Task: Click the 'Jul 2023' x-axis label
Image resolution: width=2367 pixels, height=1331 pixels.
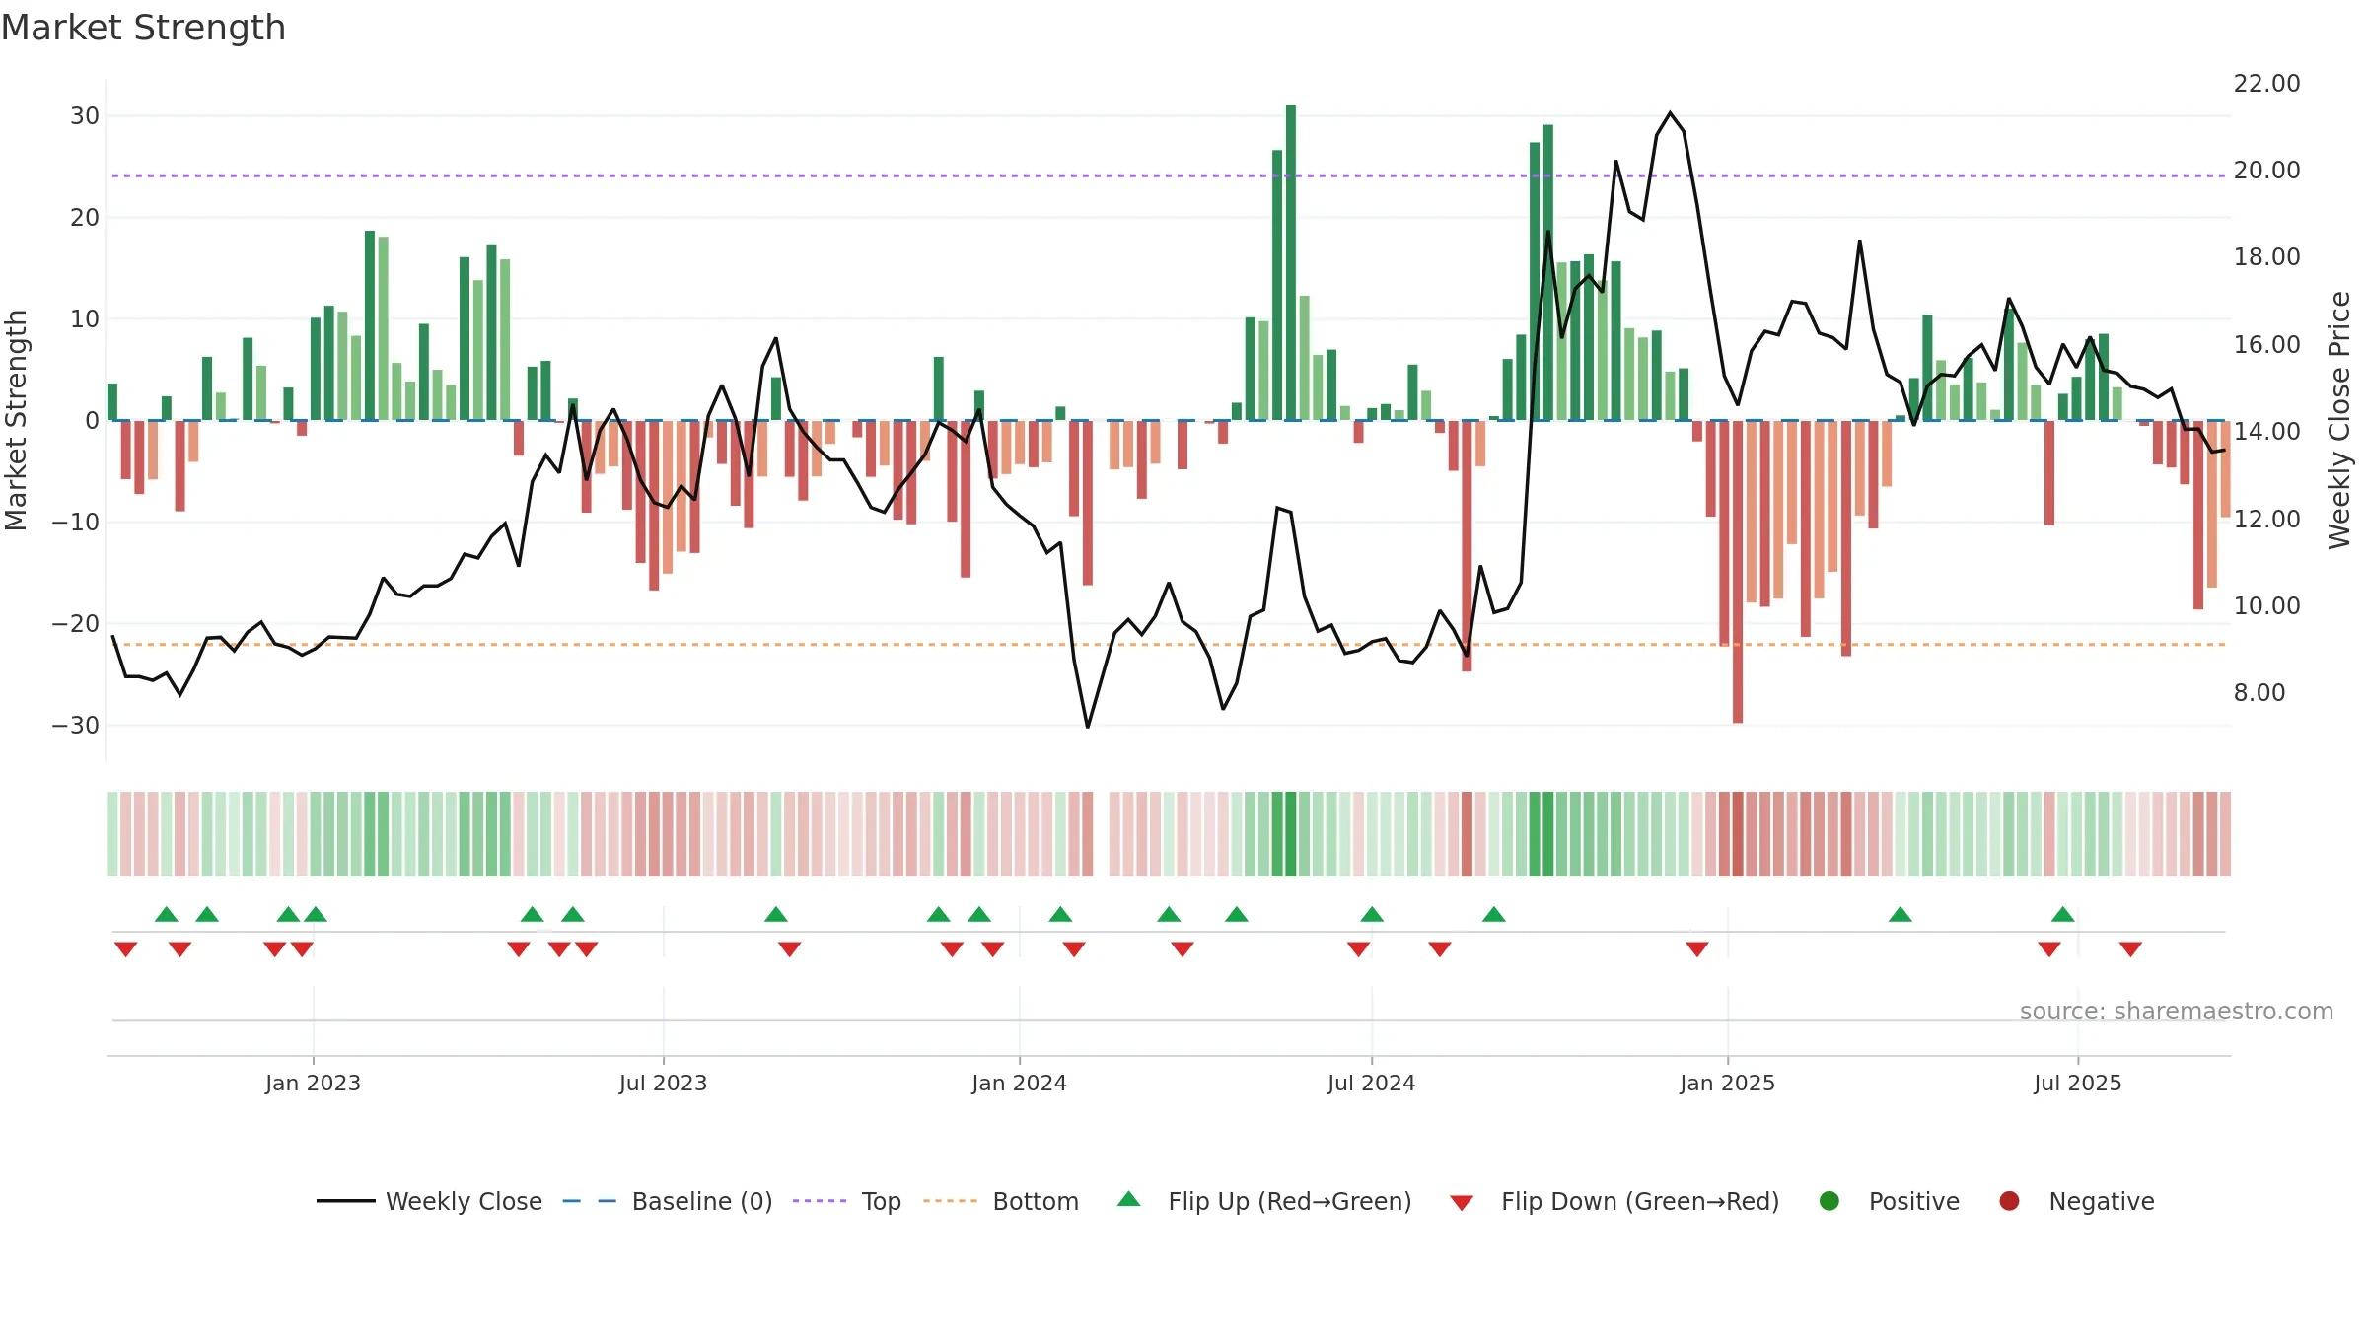Action: (x=663, y=1083)
